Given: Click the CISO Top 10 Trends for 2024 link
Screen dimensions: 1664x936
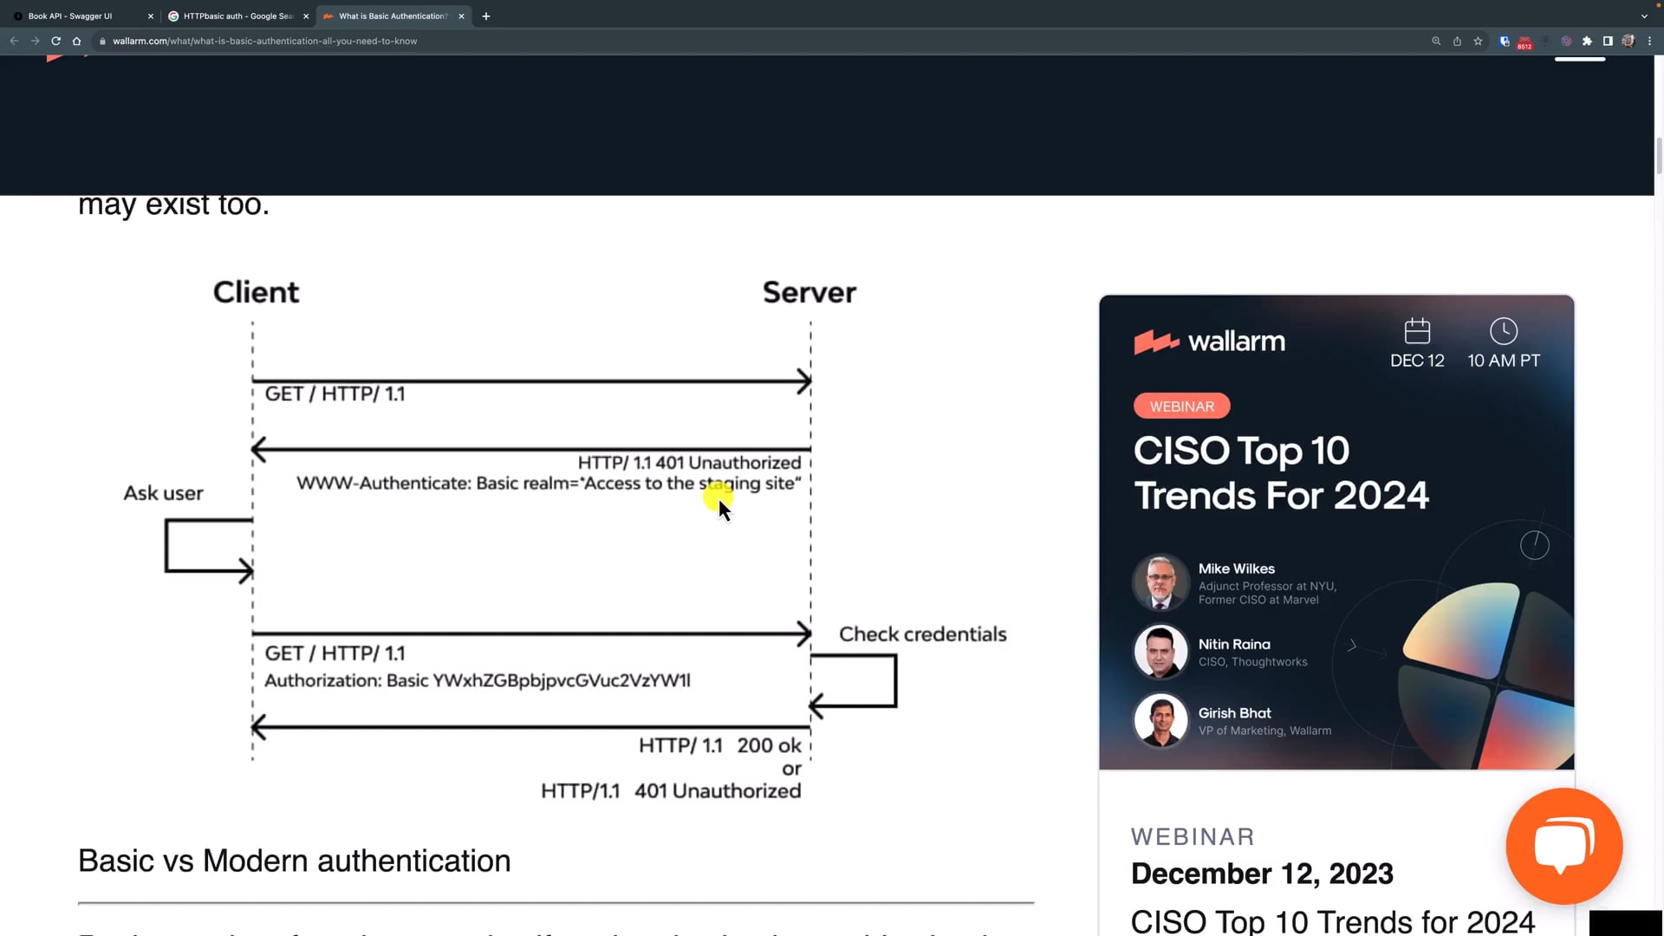Looking at the screenshot, I should 1331,921.
